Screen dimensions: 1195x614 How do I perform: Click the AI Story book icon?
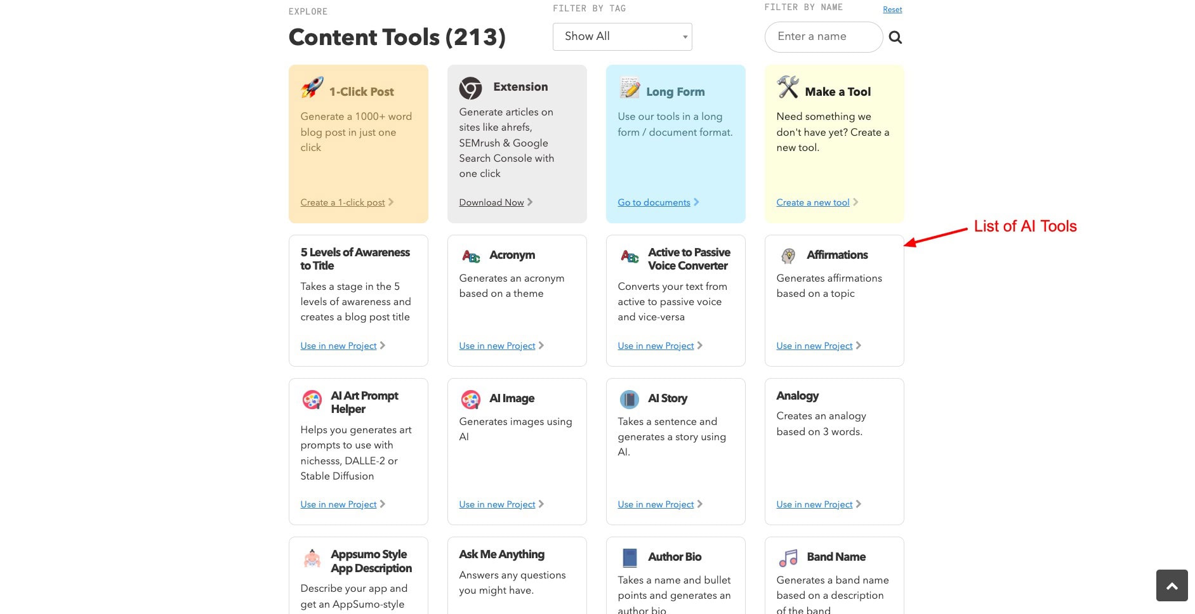[x=629, y=400]
